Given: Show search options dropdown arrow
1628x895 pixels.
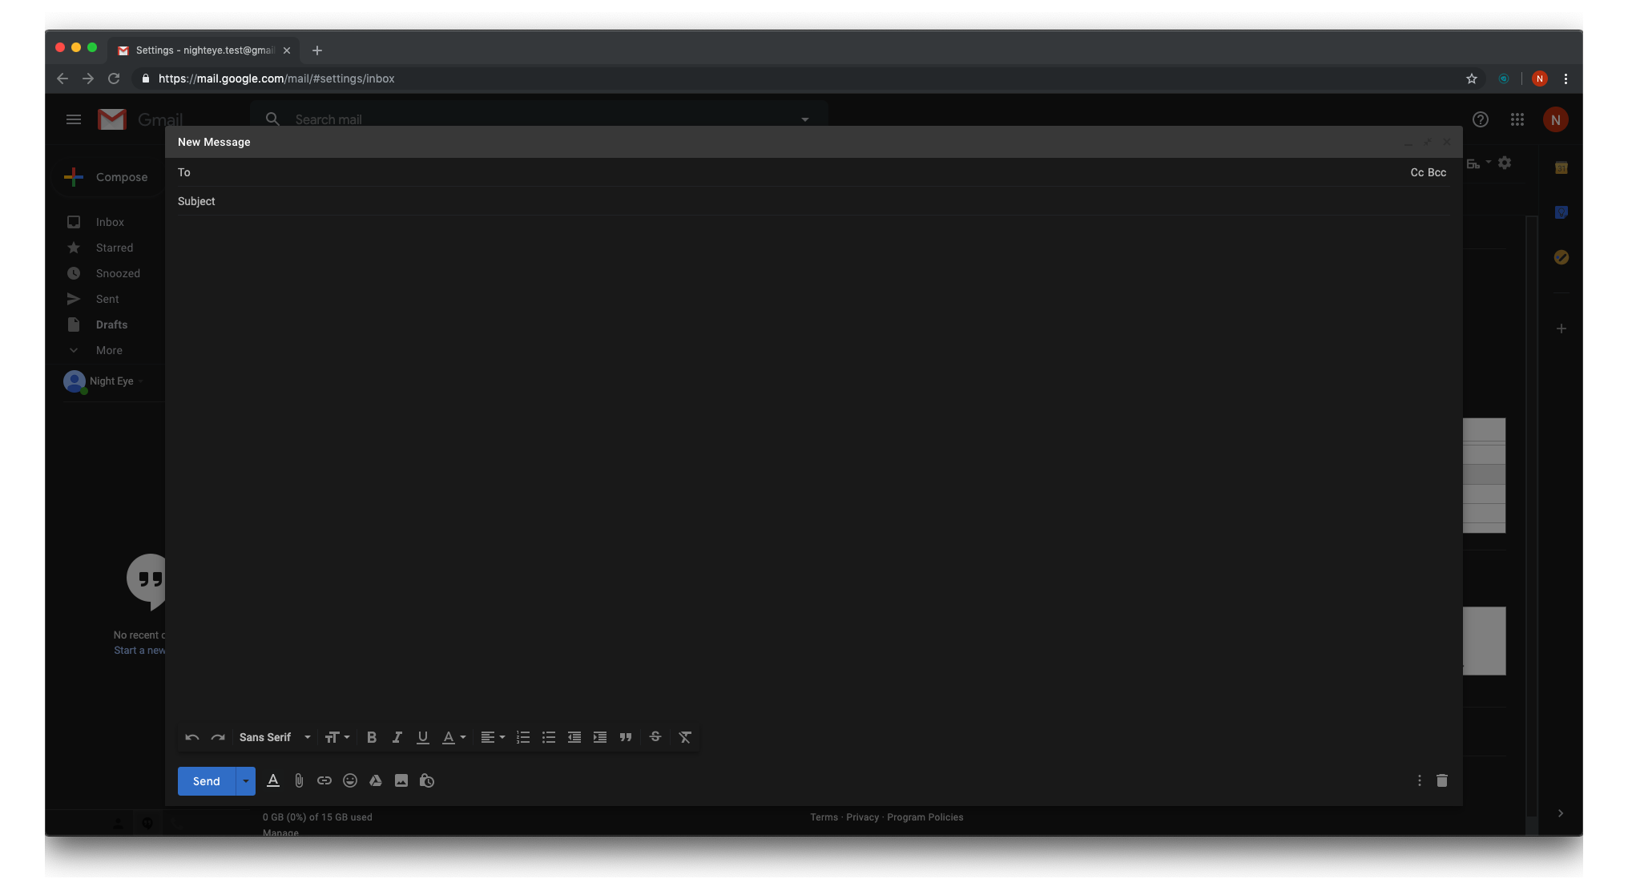Looking at the screenshot, I should [805, 119].
